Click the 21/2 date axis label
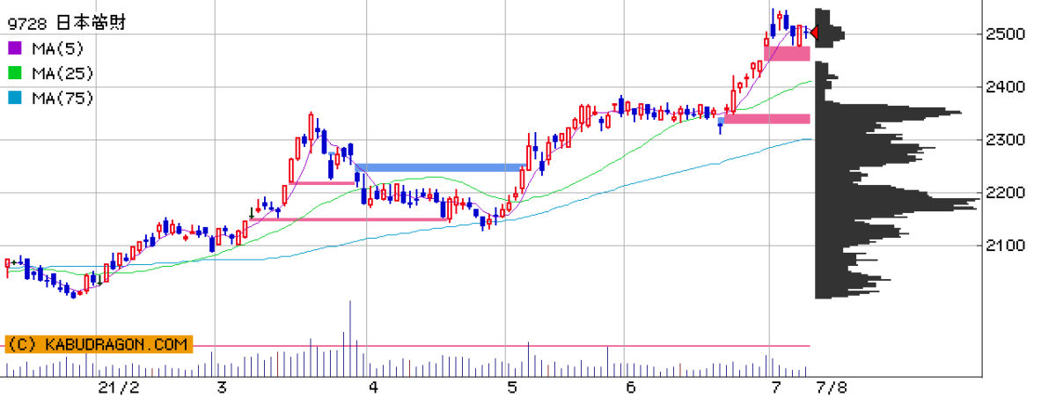The width and height of the screenshot is (1056, 398). [x=119, y=387]
